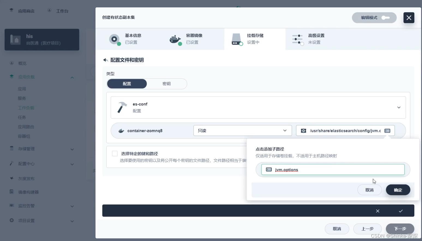Open 任务 in the sidebar

(x=22, y=118)
